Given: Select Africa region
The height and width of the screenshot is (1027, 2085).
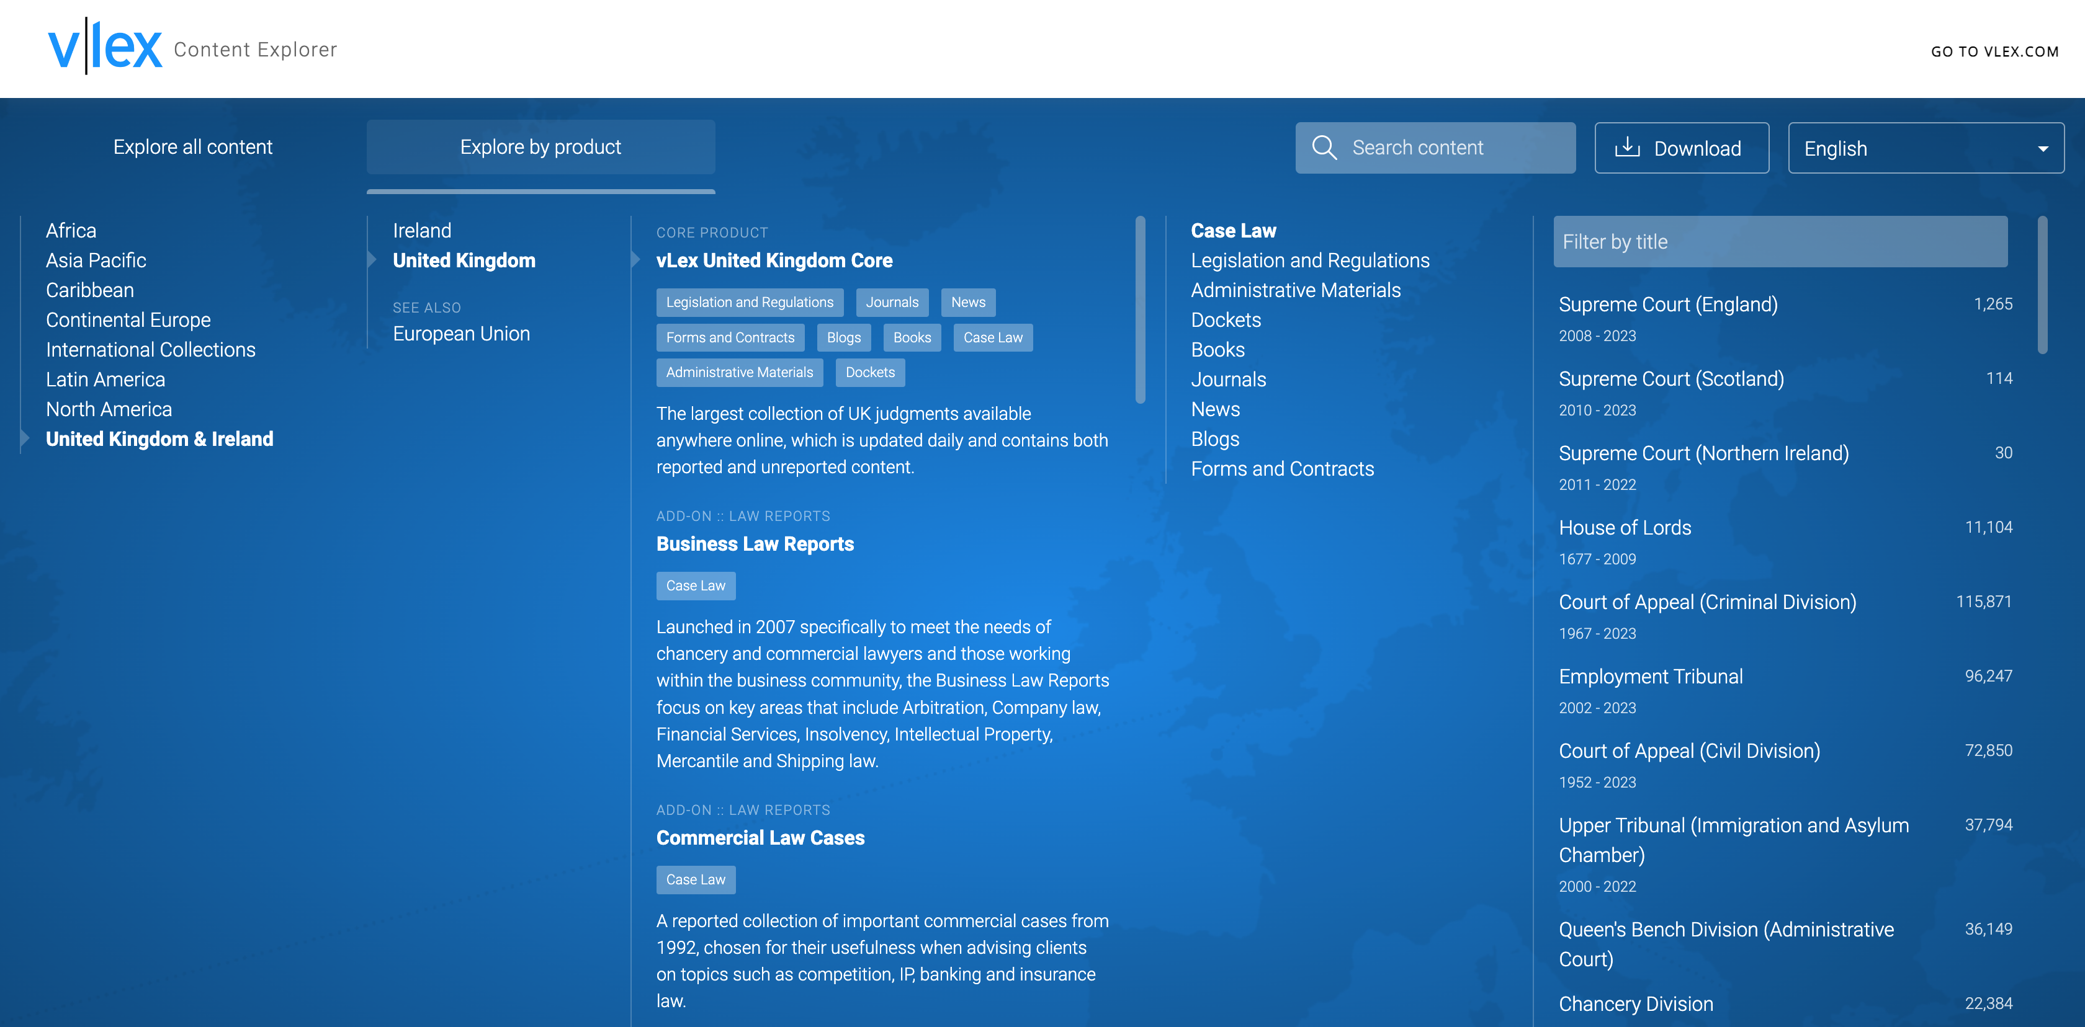Looking at the screenshot, I should (71, 231).
